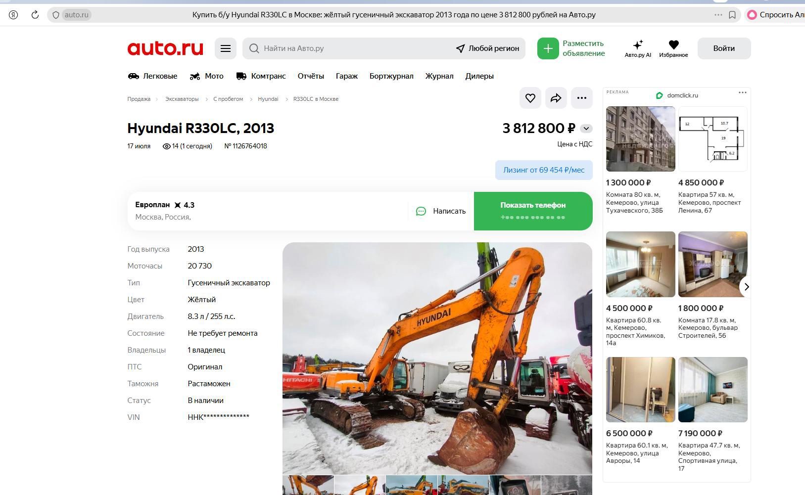Go to the Легковые category
The image size is (805, 495).
pyautogui.click(x=152, y=76)
